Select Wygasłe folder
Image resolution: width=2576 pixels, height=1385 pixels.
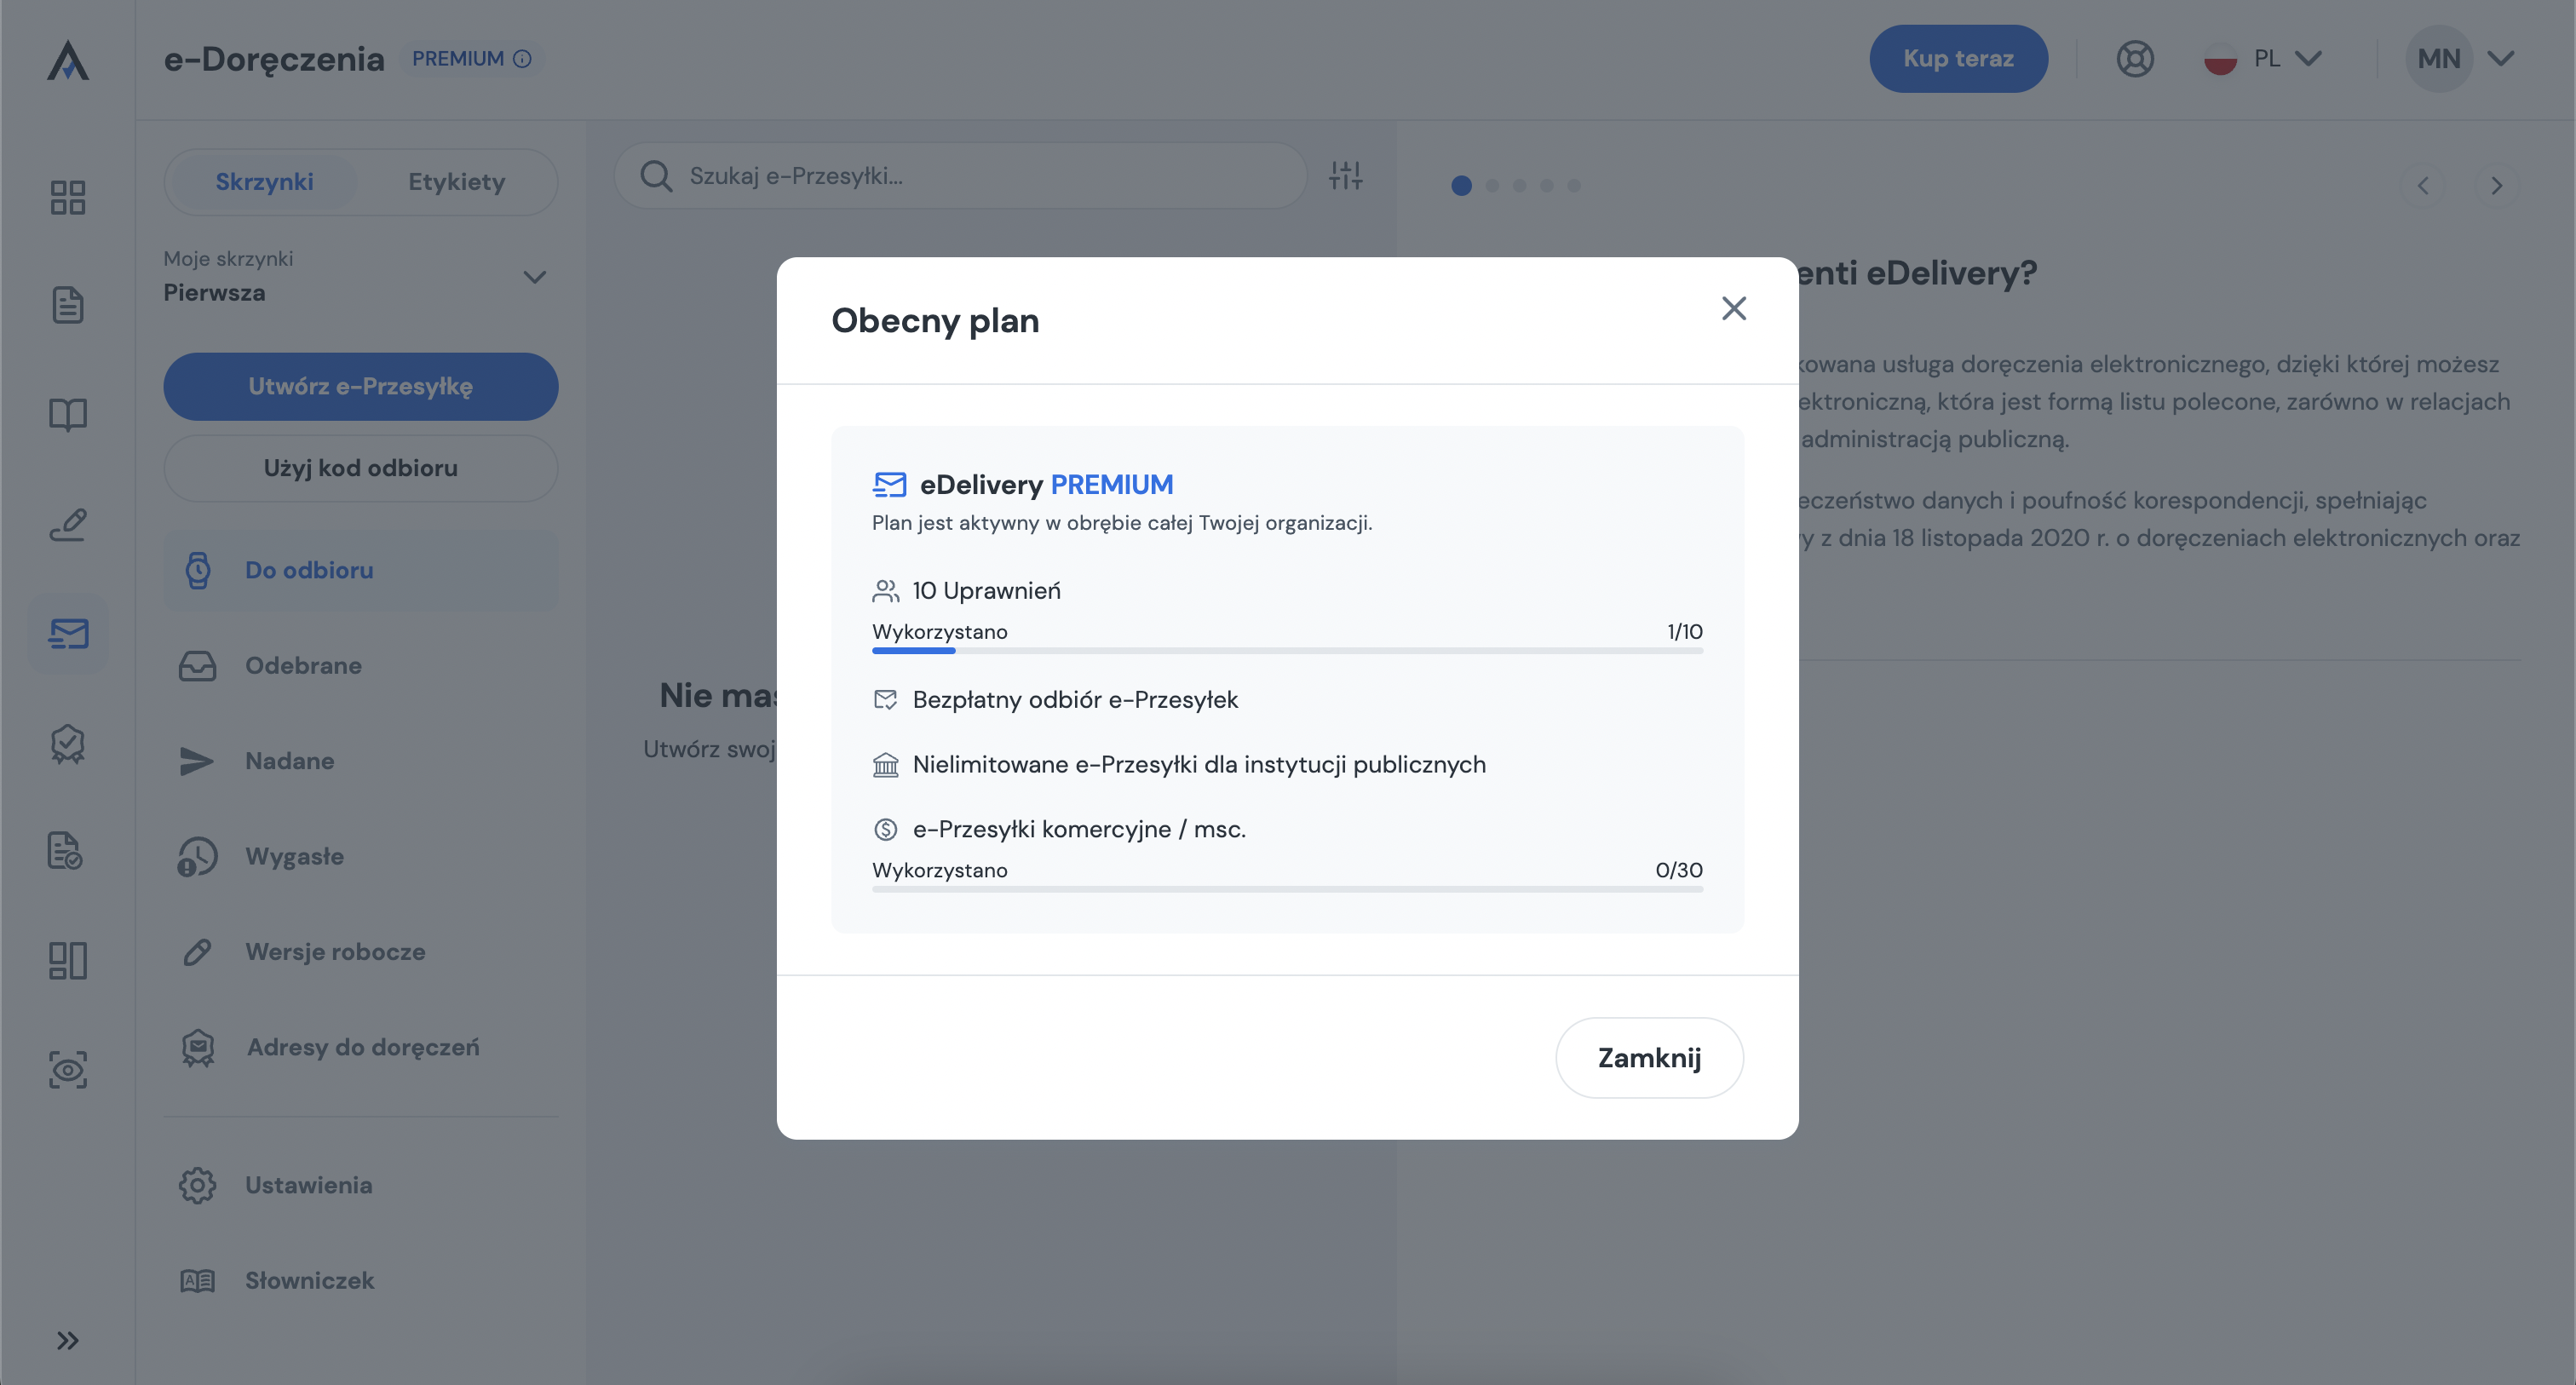361,856
